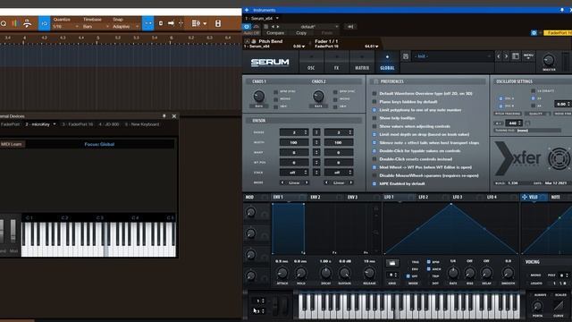
Task: Click the Curve icon in bottom right
Action: 558,306
